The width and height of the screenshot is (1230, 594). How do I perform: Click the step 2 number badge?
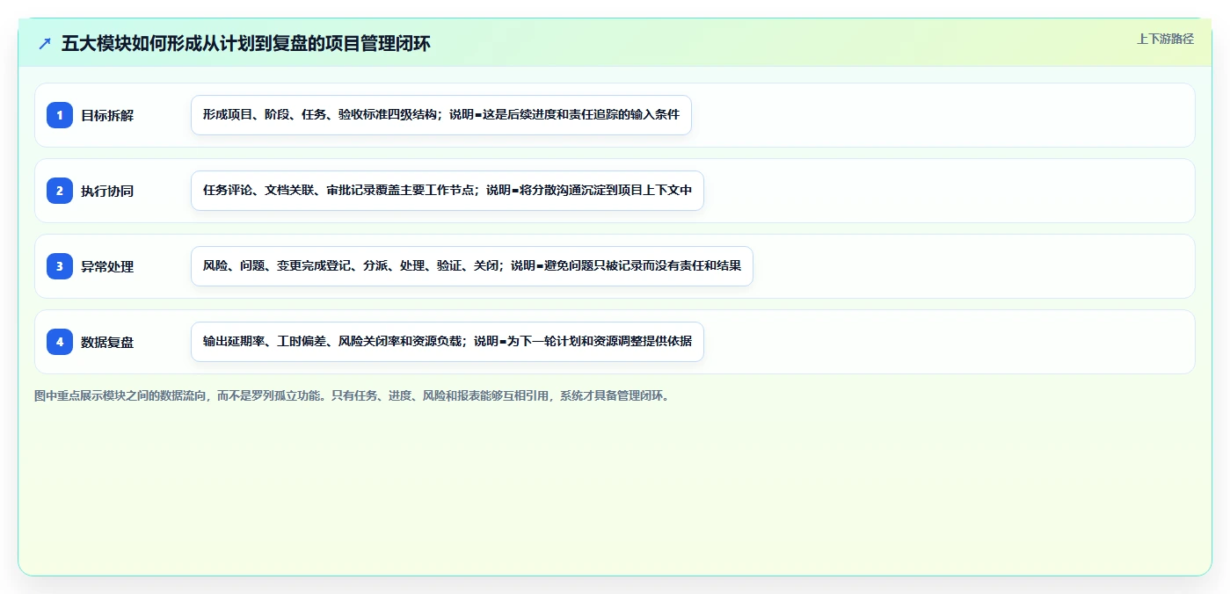[x=60, y=191]
